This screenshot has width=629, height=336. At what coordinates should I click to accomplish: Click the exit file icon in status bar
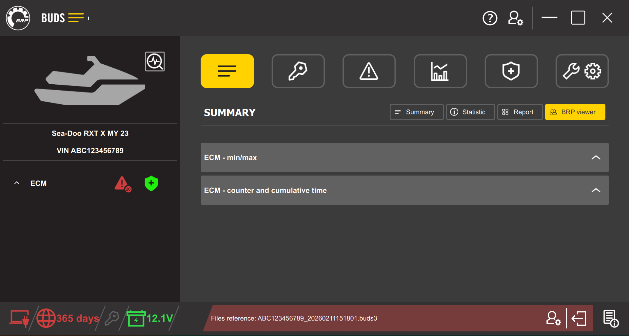579,318
